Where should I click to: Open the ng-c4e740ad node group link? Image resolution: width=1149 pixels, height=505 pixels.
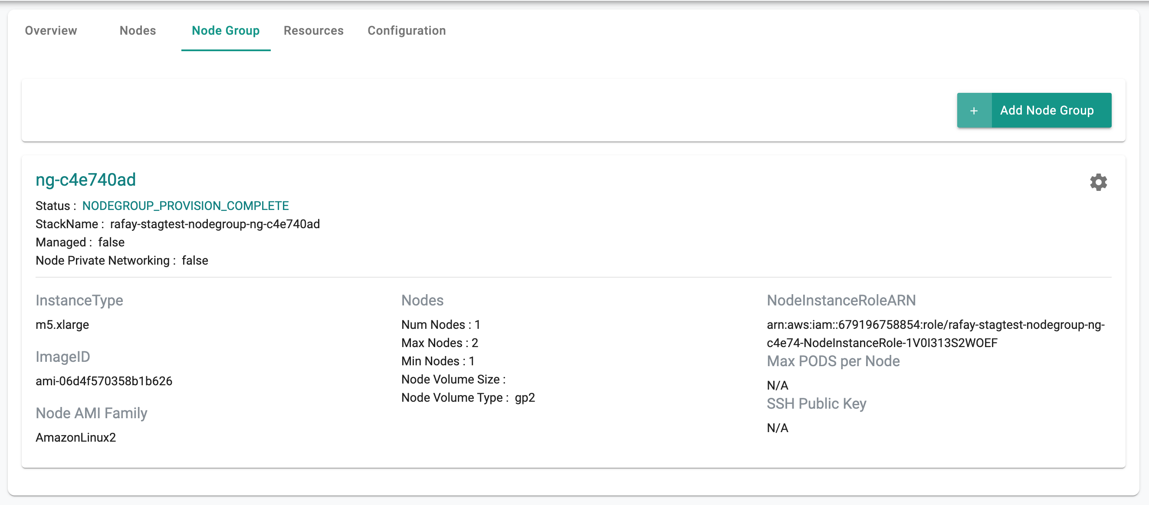[85, 180]
